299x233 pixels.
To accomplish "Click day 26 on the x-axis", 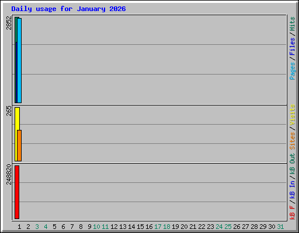I will (x=237, y=227).
